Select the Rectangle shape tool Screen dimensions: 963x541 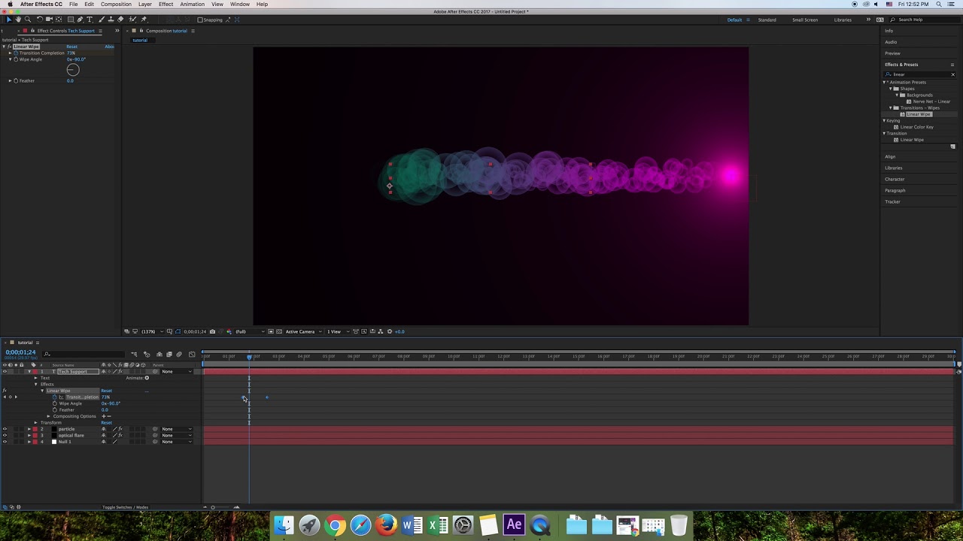pyautogui.click(x=70, y=20)
